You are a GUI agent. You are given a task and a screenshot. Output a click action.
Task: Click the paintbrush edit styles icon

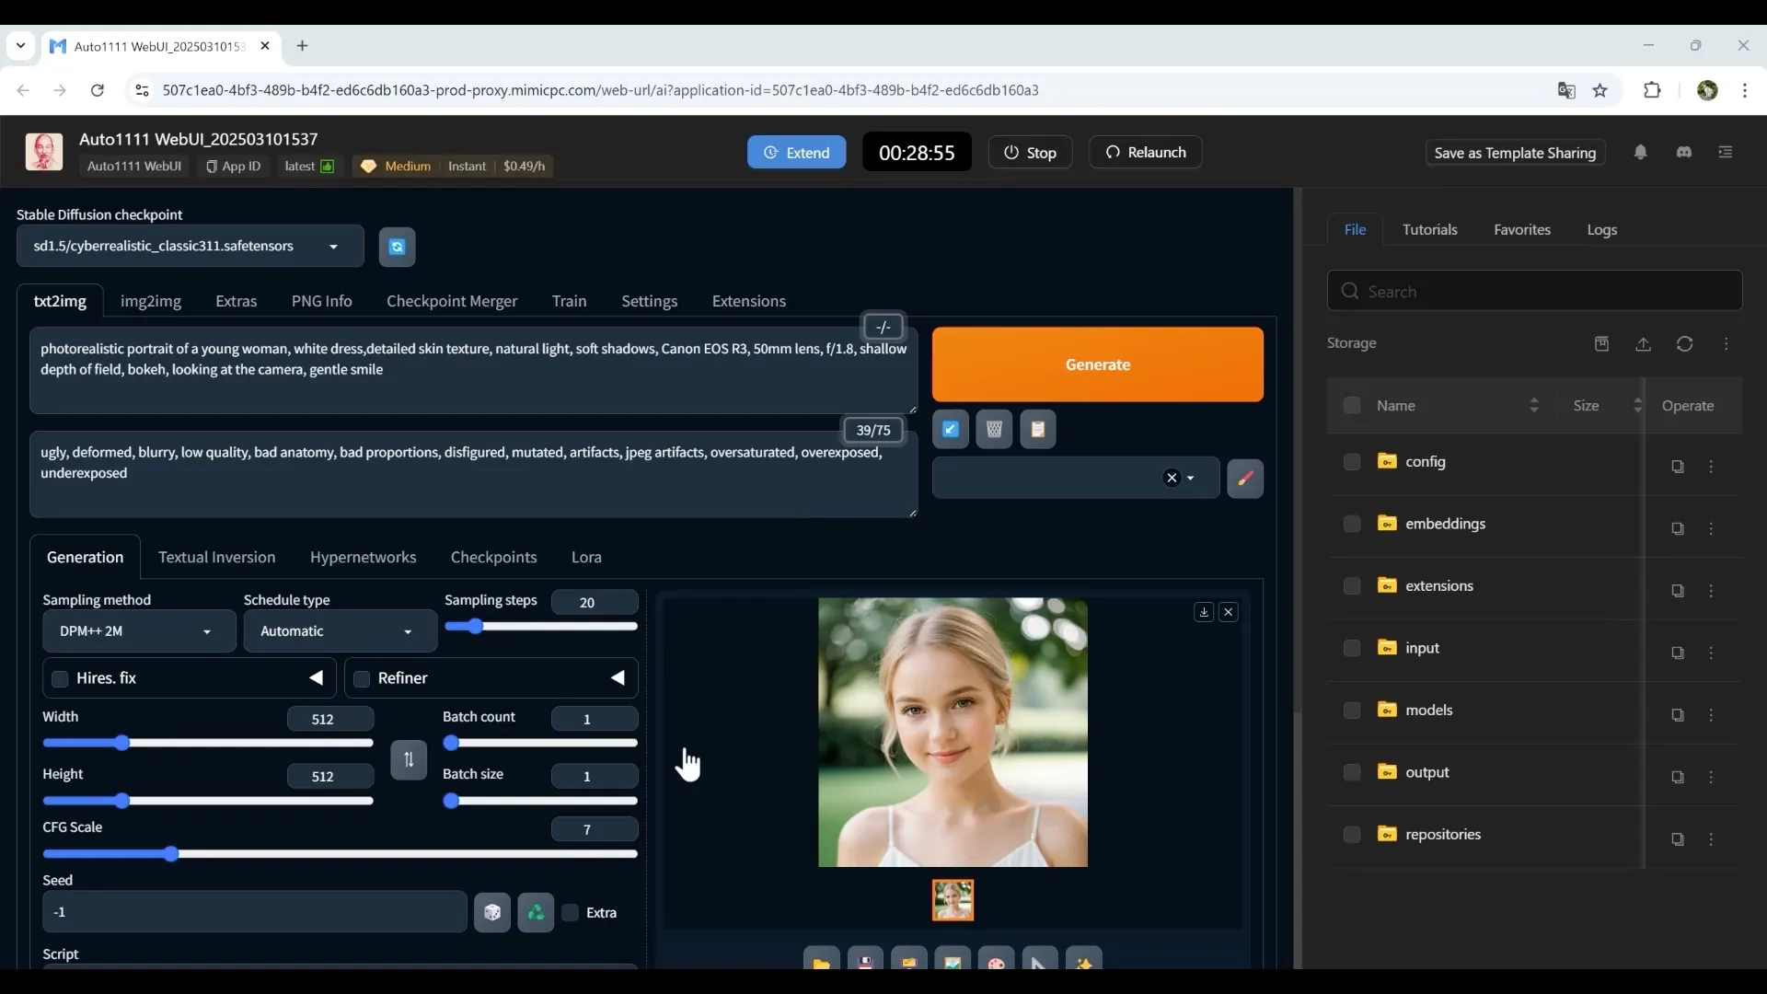coord(1244,479)
